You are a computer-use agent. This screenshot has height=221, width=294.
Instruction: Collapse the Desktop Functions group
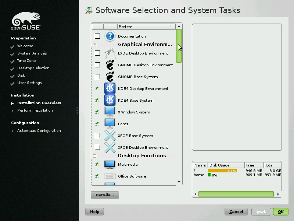pos(95,156)
